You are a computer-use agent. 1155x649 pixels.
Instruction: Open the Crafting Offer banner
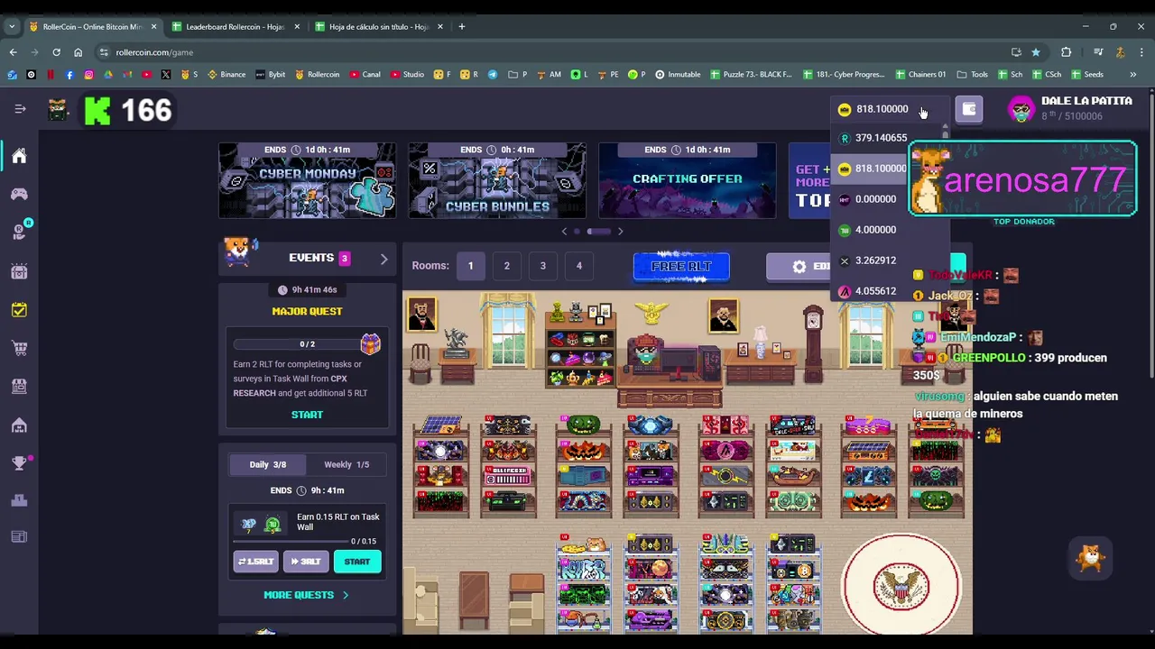coord(687,180)
